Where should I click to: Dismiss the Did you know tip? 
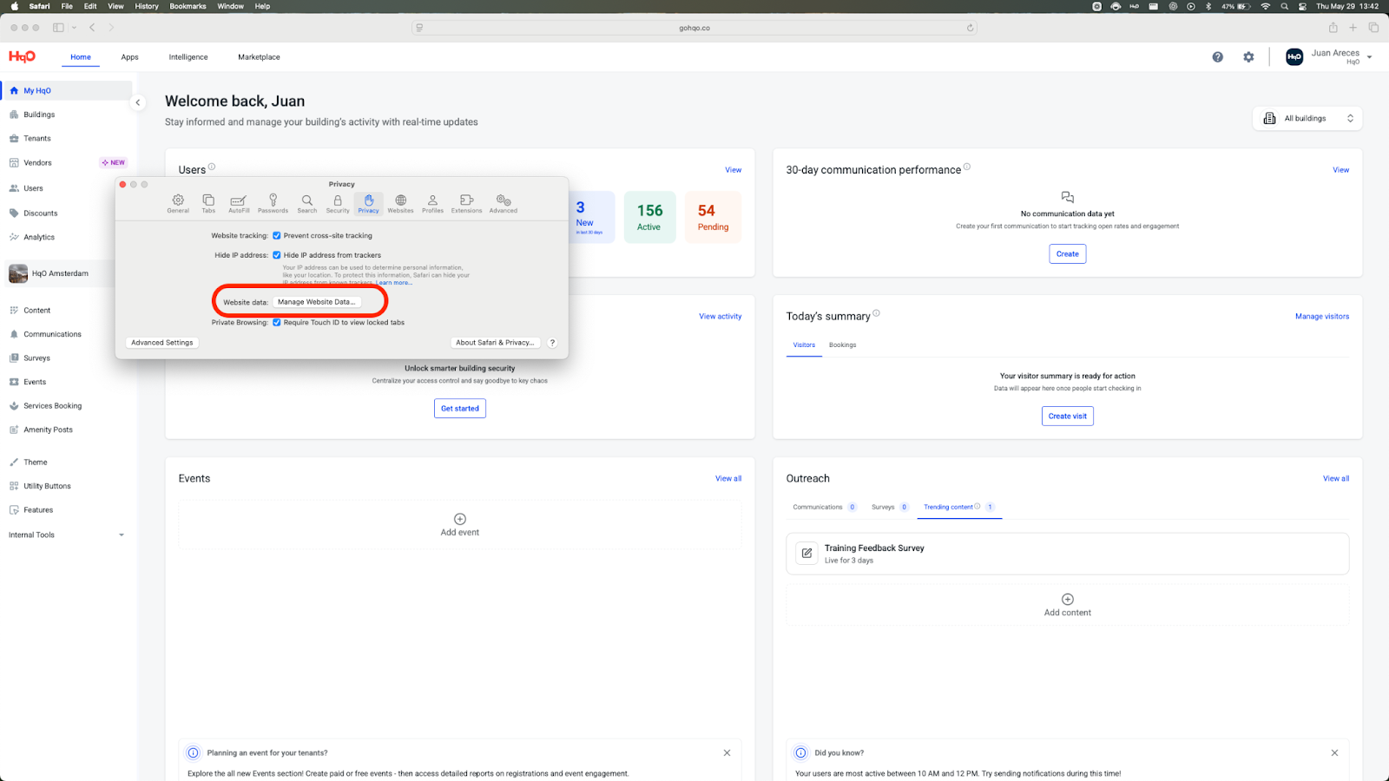click(x=1334, y=752)
